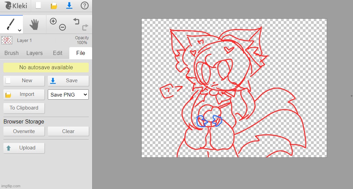Zoom in with plus icon

point(53,21)
